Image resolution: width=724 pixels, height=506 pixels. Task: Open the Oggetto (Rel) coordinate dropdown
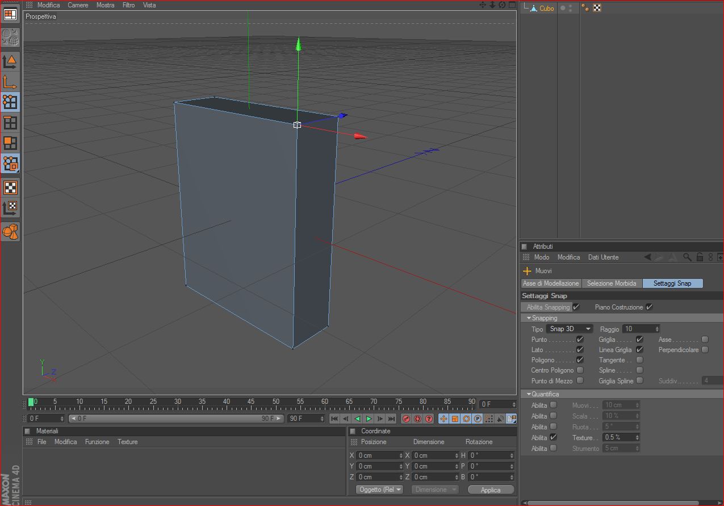click(379, 490)
